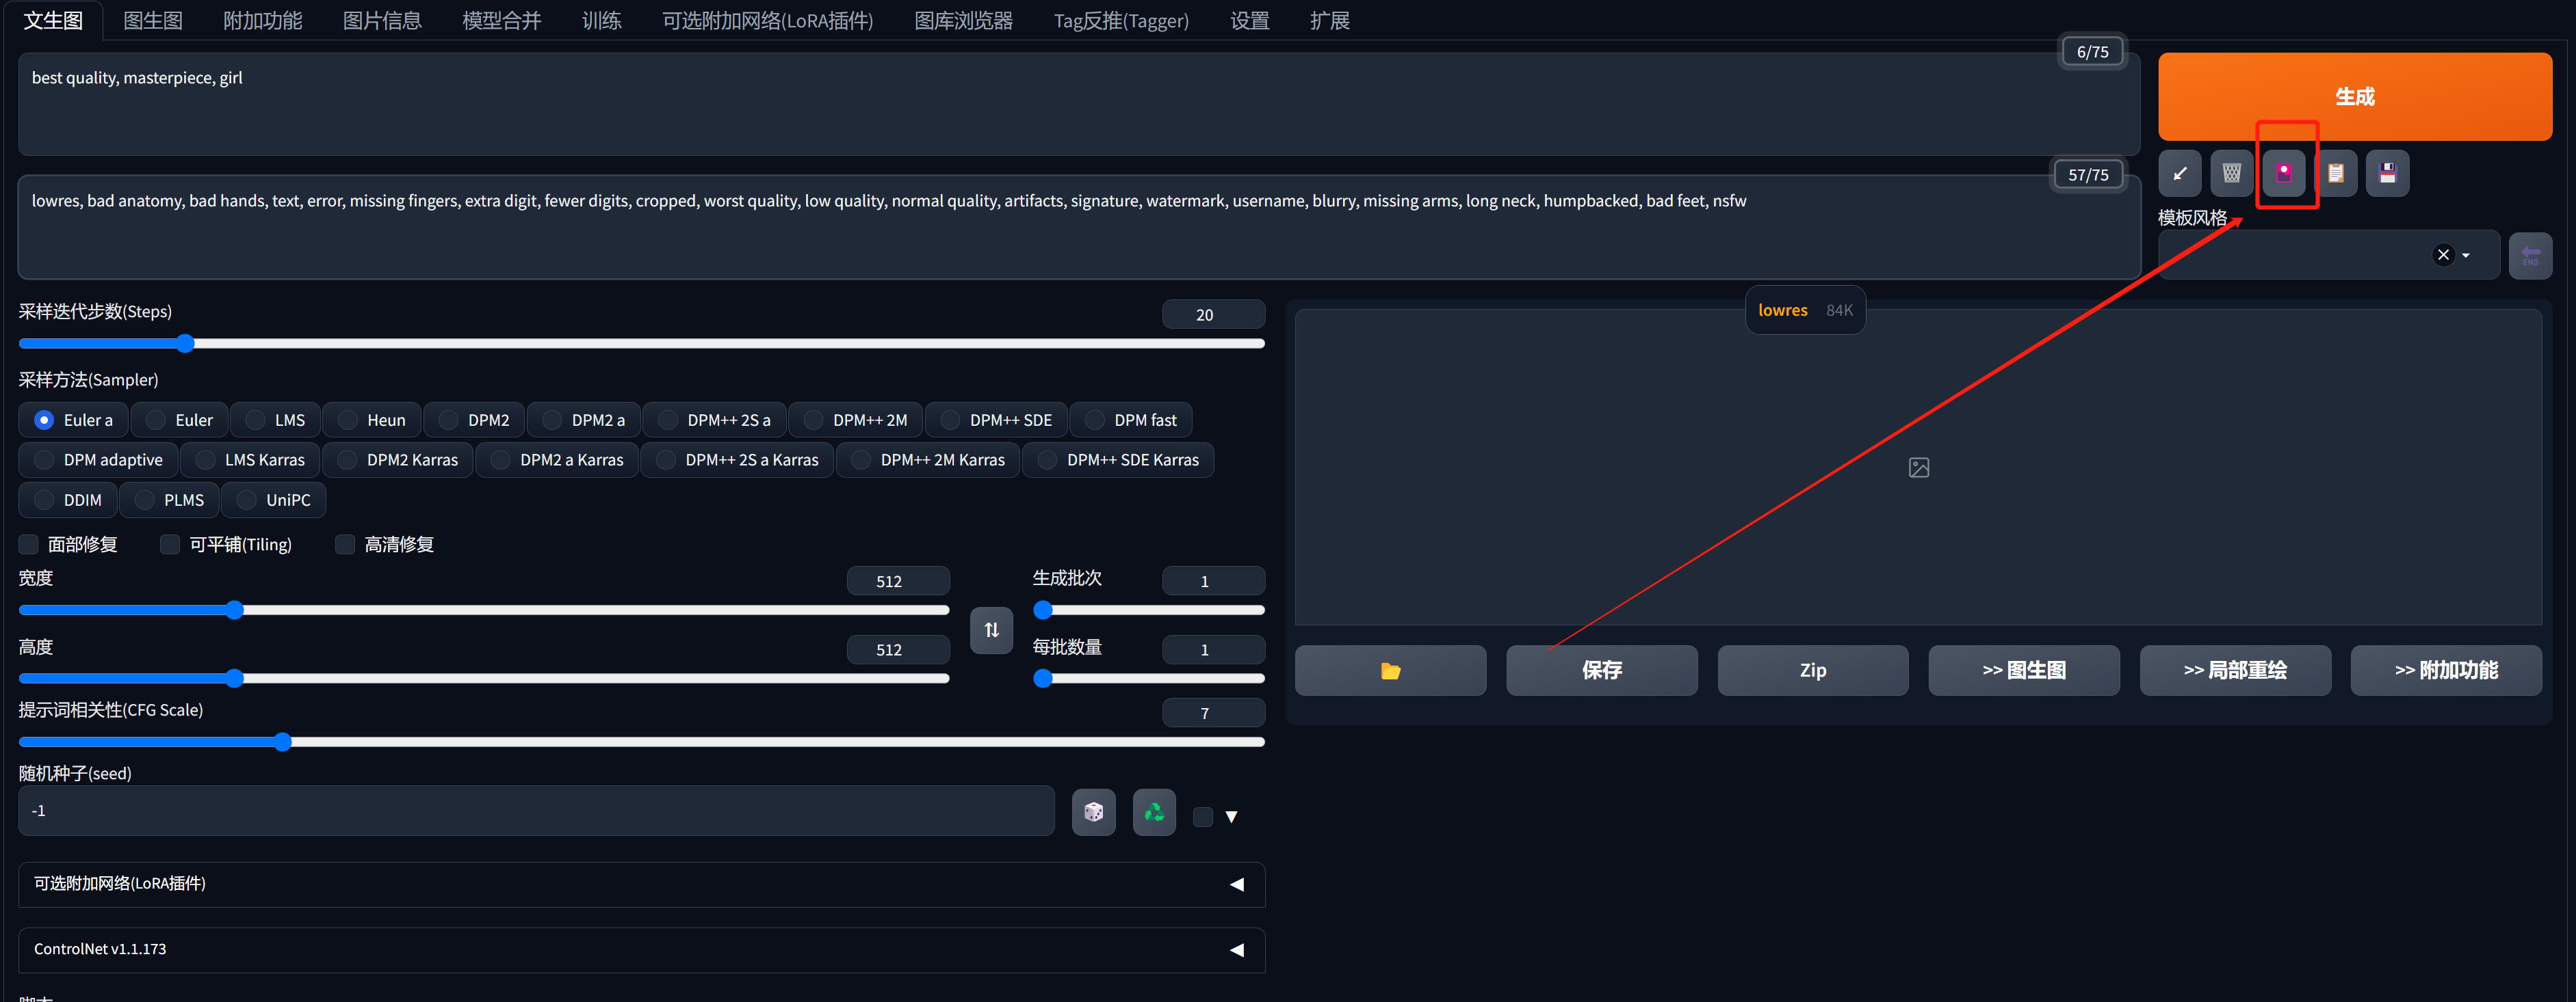Click the Steps number field showing 20
Image resolution: width=2576 pixels, height=1002 pixels.
pyautogui.click(x=1213, y=314)
